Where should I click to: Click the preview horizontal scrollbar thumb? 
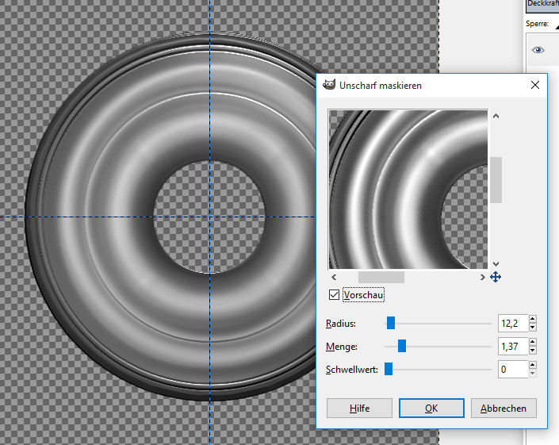tap(381, 277)
